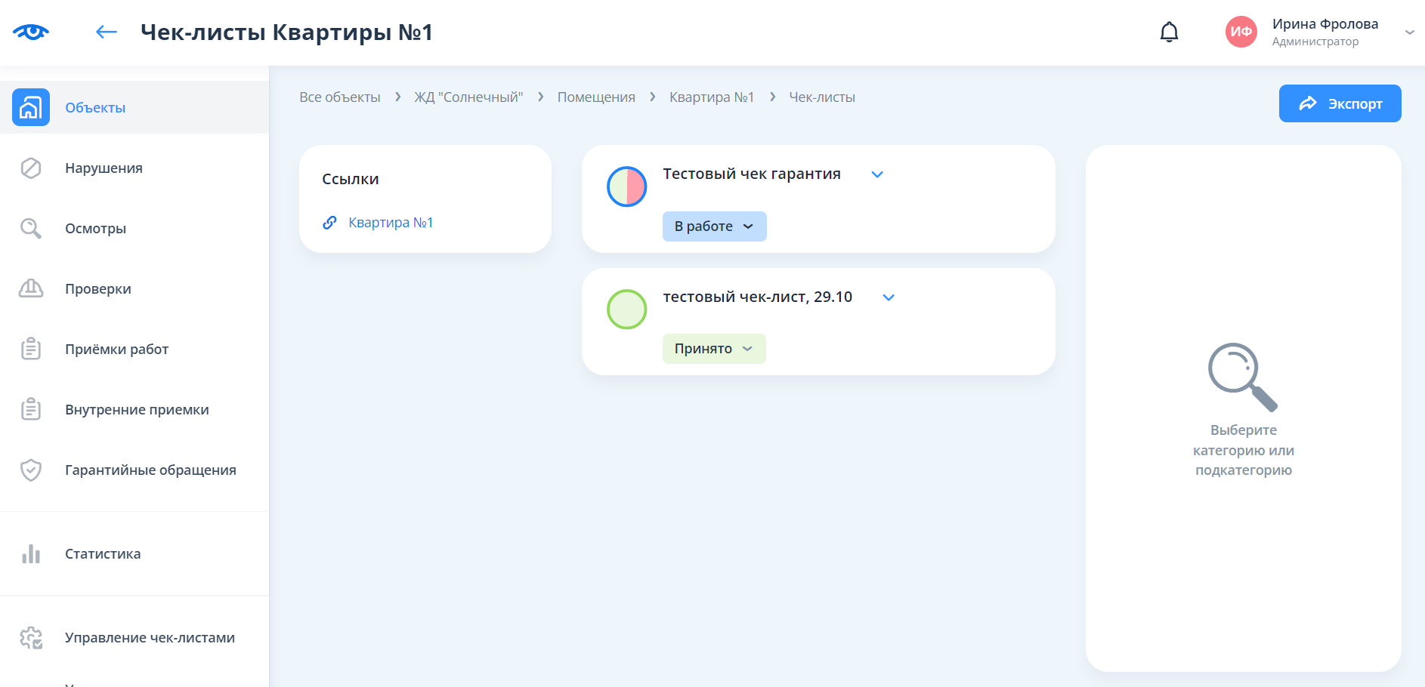The width and height of the screenshot is (1425, 687).
Task: Click the Статистика bar chart icon
Action: pyautogui.click(x=31, y=554)
